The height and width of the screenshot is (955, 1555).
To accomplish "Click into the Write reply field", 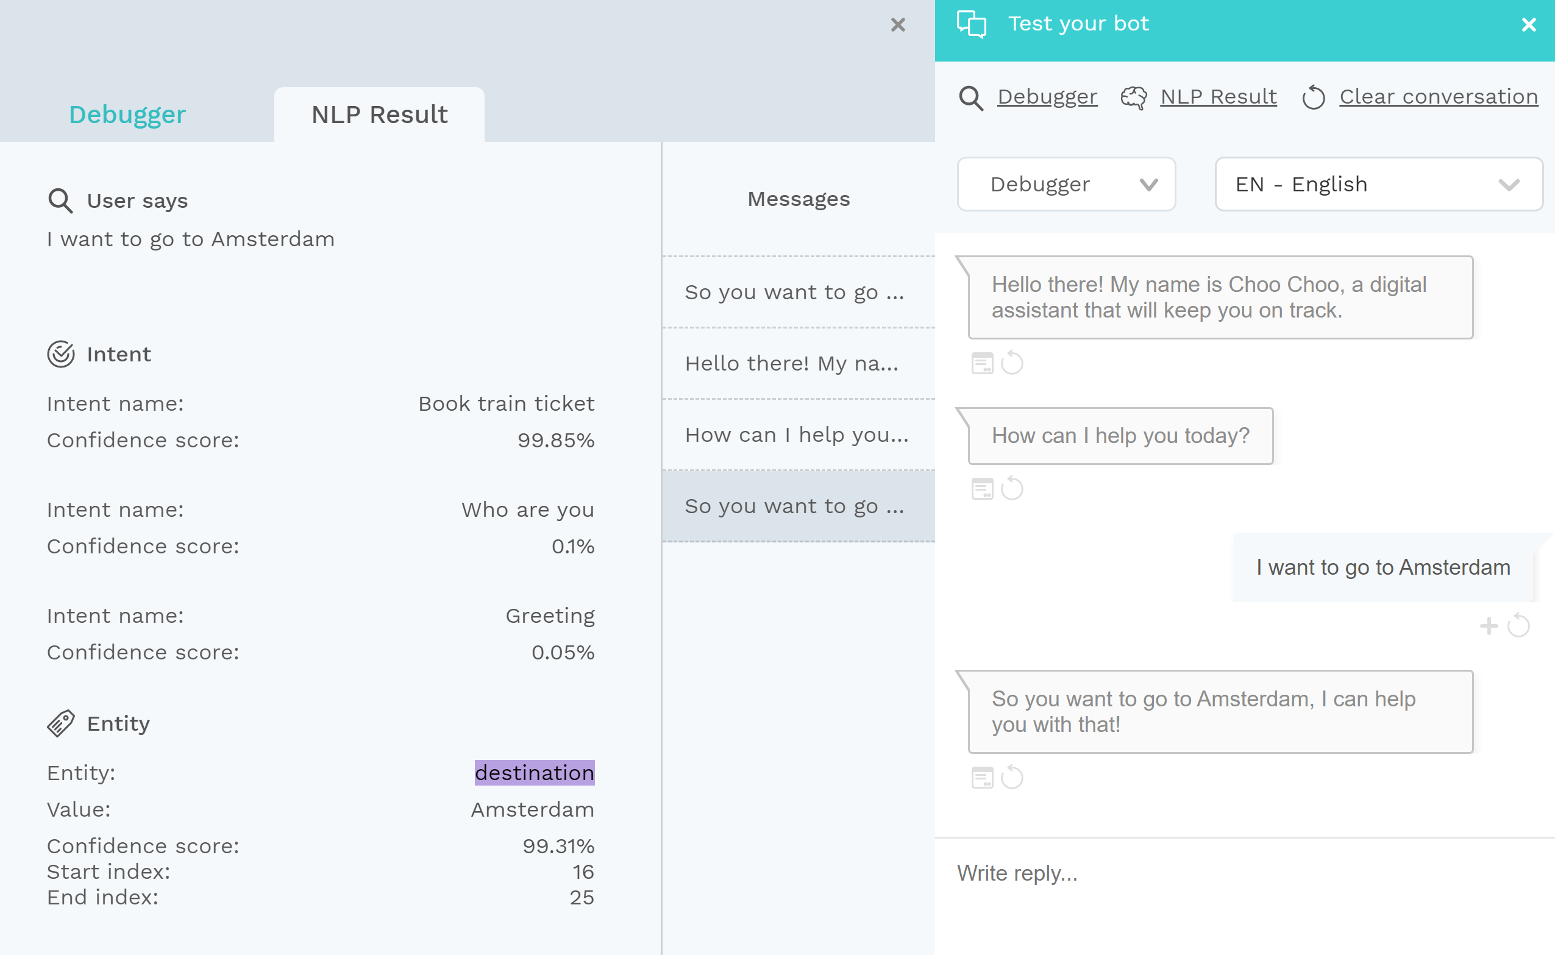I will (1244, 873).
